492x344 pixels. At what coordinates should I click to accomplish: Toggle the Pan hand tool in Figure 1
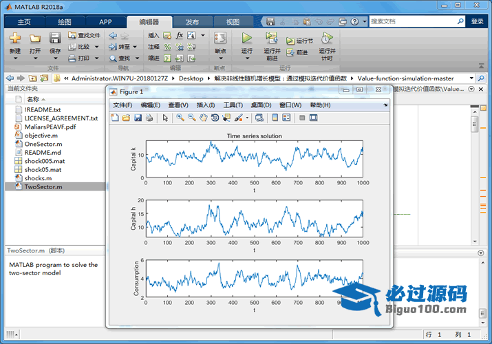[203, 118]
